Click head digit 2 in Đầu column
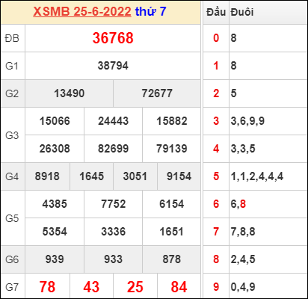The image size is (308, 299). (216, 93)
